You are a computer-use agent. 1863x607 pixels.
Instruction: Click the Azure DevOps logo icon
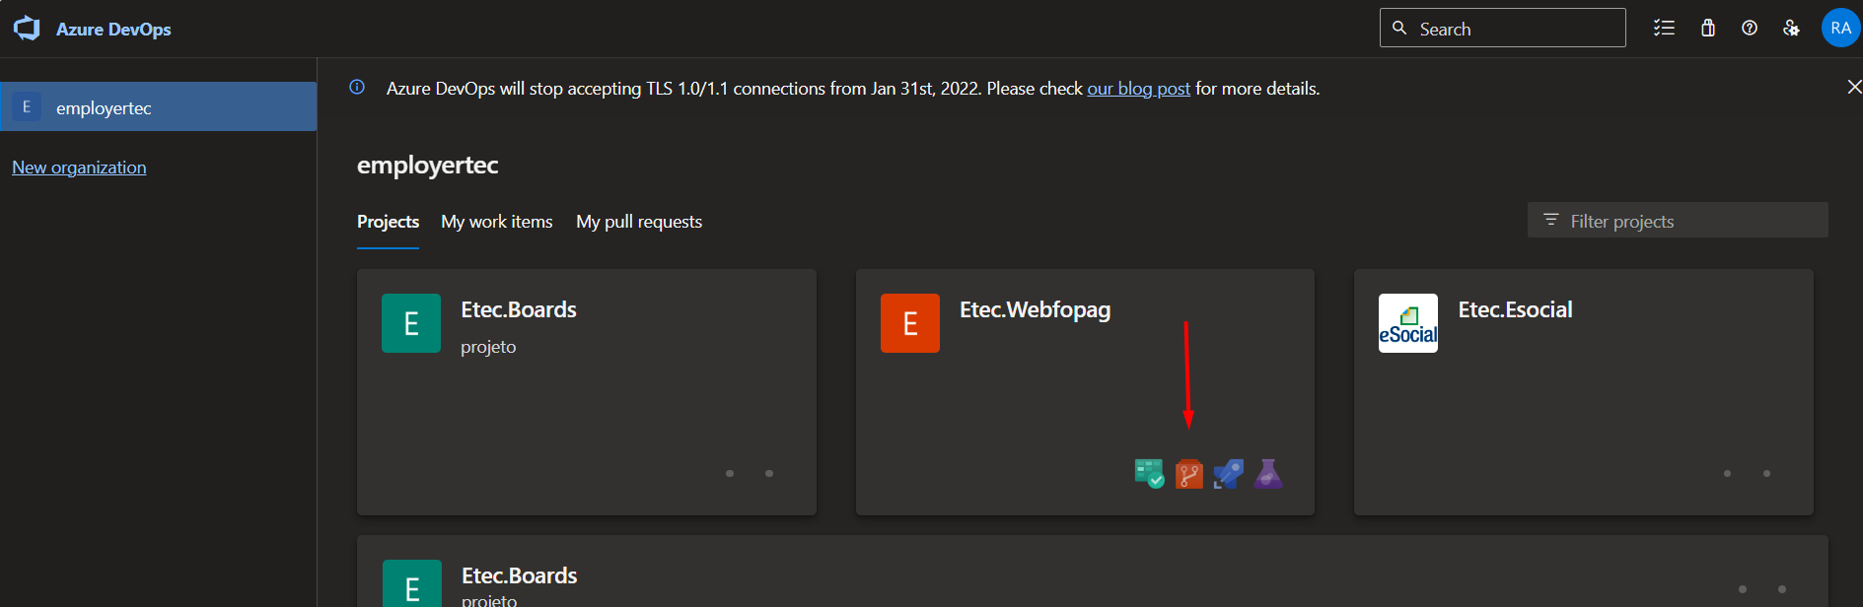(27, 29)
